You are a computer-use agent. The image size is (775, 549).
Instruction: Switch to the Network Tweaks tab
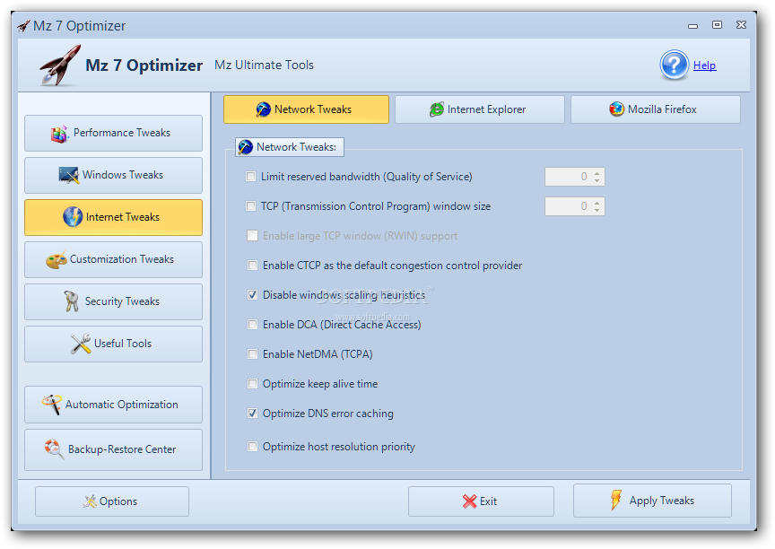(x=306, y=109)
